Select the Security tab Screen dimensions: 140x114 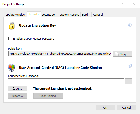point(34,14)
